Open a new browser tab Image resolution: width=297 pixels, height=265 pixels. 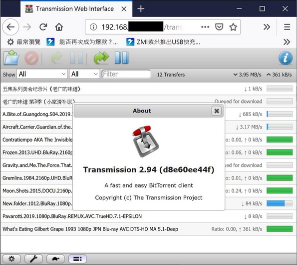tap(141, 8)
